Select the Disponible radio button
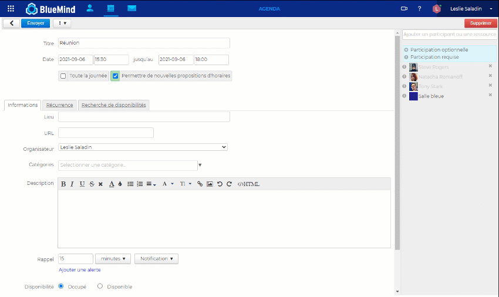Screen dimensions: 499x297 click(x=100, y=286)
